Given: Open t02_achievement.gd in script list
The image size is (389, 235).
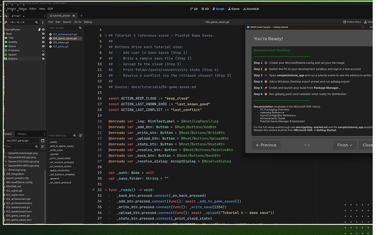Looking at the screenshot, I should pyautogui.click(x=65, y=35).
